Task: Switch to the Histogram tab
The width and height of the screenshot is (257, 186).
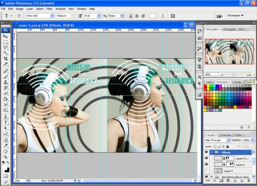Action: [x=230, y=29]
